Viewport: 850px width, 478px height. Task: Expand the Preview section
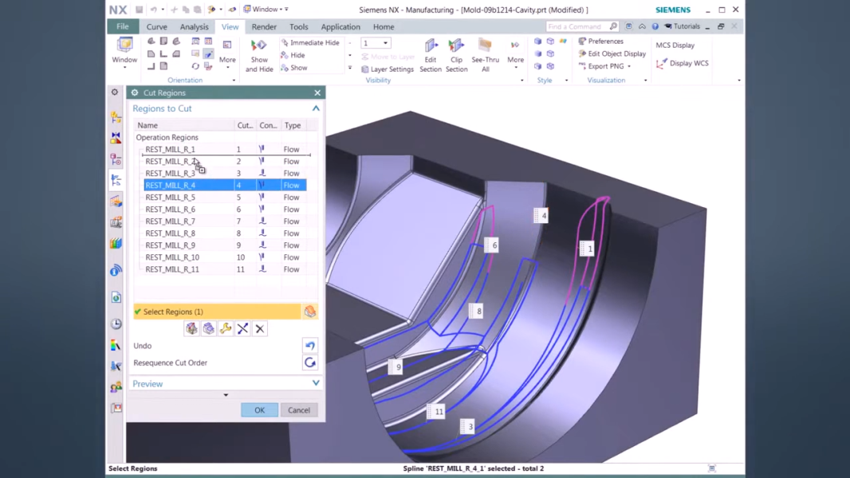click(x=316, y=383)
